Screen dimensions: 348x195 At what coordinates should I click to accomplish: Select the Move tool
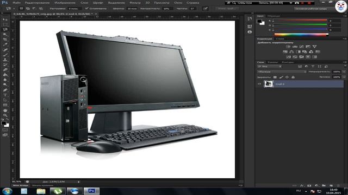click(x=5, y=19)
